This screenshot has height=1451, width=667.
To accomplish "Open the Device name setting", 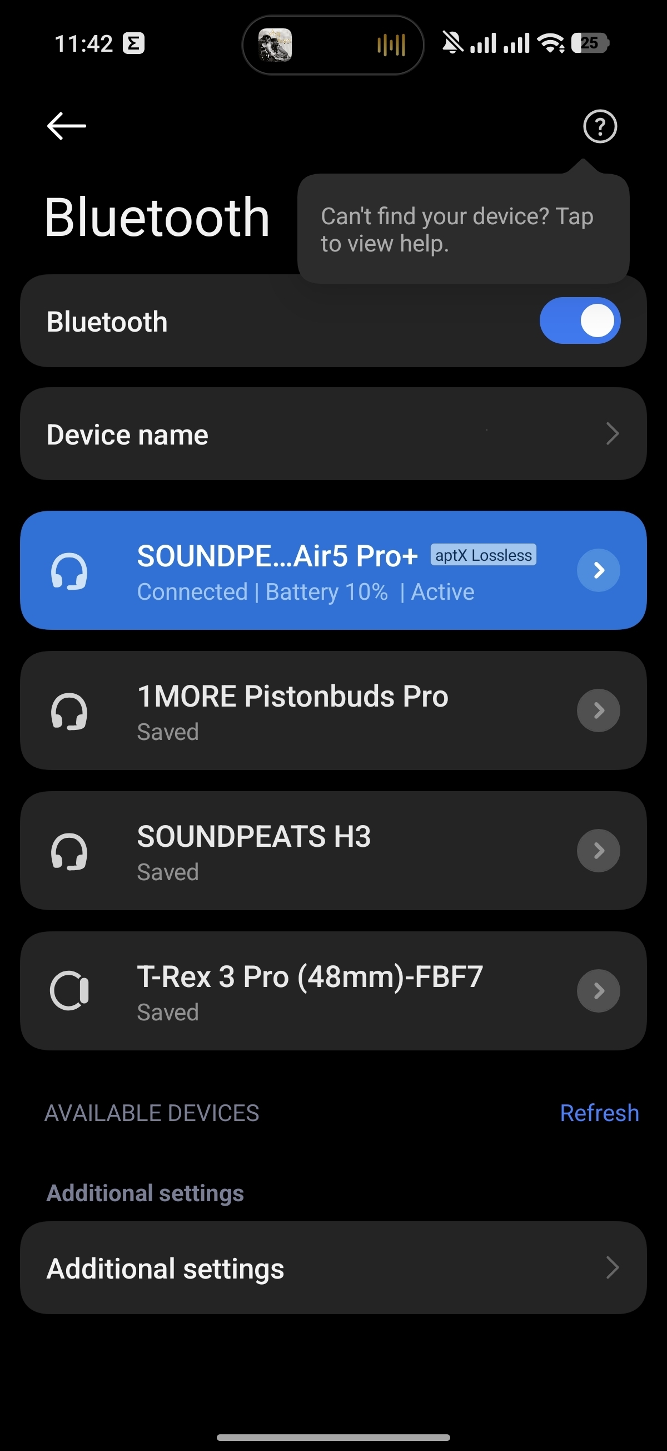I will tap(333, 434).
